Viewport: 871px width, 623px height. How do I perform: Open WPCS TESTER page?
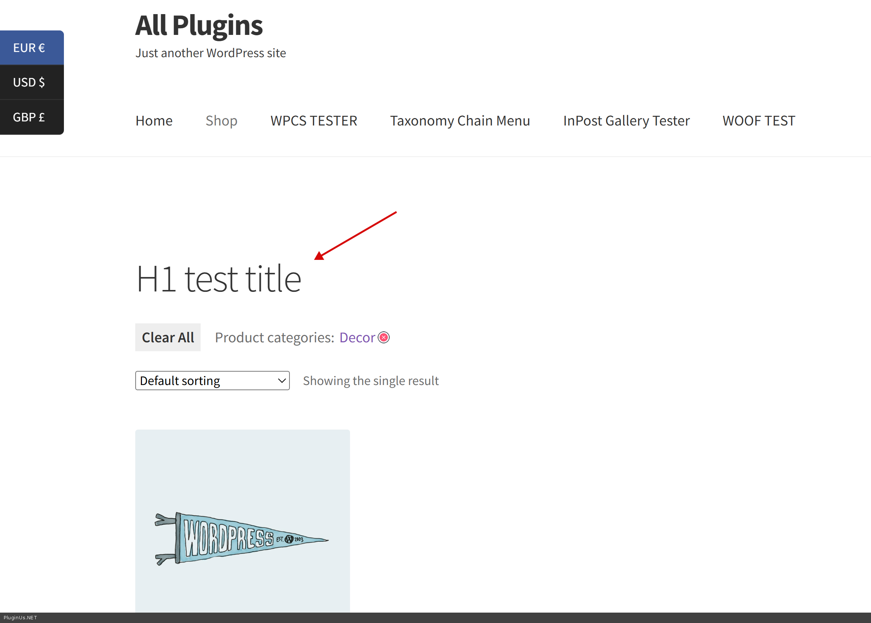pos(314,121)
